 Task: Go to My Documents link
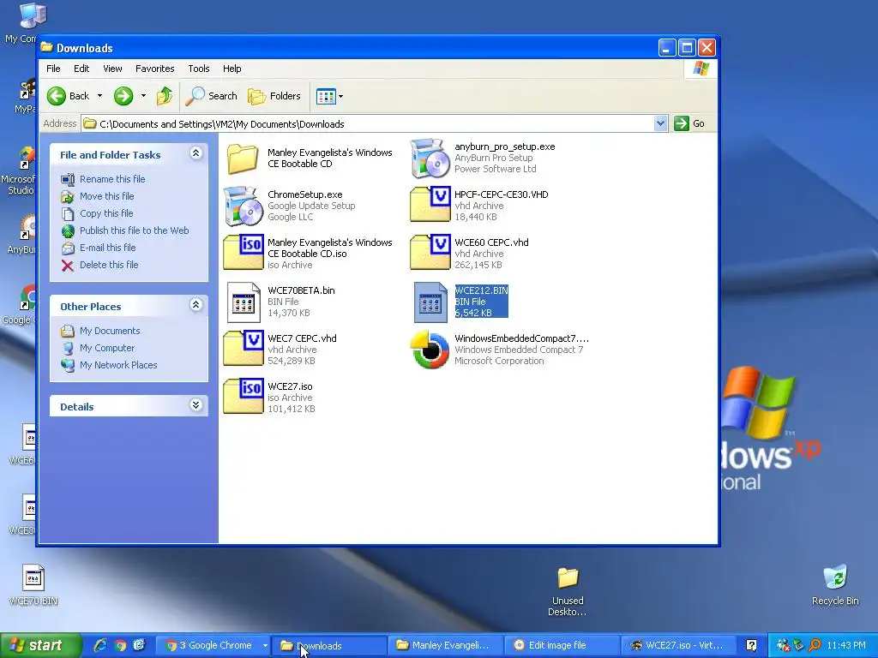click(x=110, y=331)
